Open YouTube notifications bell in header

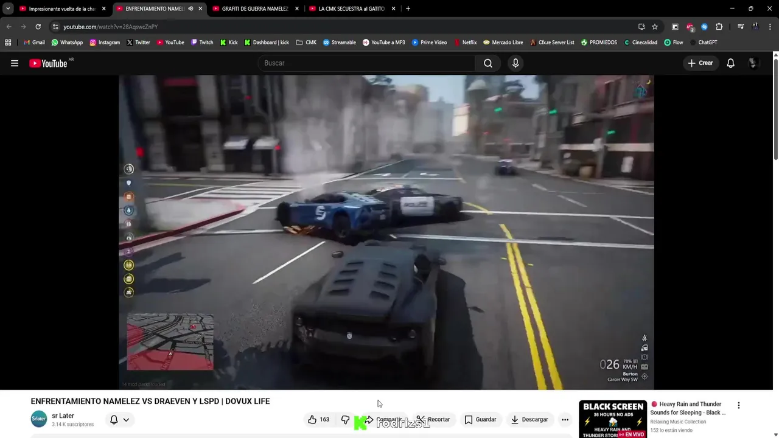(x=730, y=63)
